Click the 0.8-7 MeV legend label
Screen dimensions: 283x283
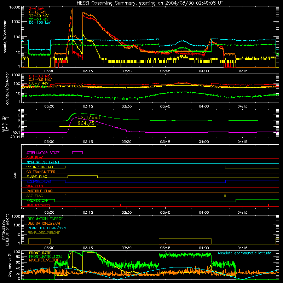click(x=39, y=83)
